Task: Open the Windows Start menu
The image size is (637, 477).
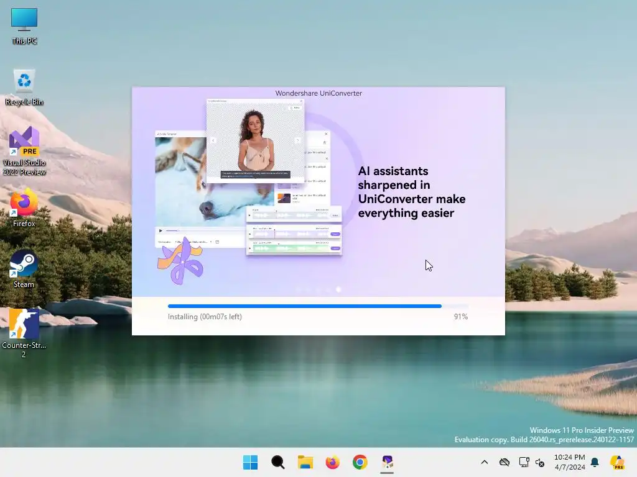Action: [250, 462]
